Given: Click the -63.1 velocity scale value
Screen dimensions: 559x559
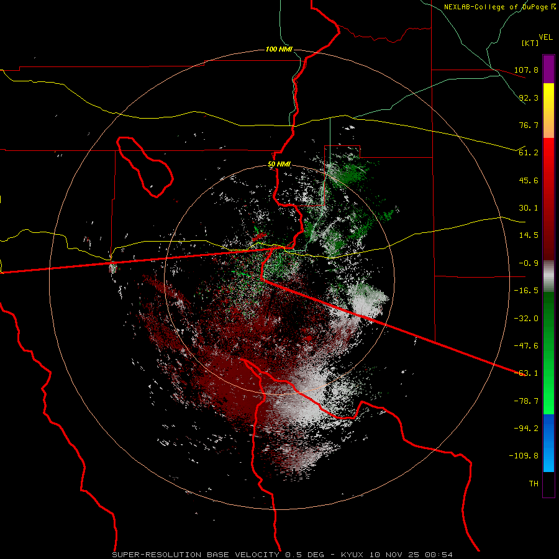Looking at the screenshot, I should point(526,373).
